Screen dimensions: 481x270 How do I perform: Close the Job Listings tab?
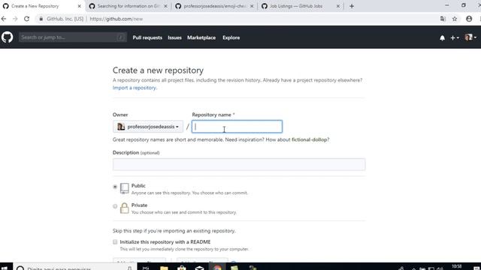coord(337,6)
